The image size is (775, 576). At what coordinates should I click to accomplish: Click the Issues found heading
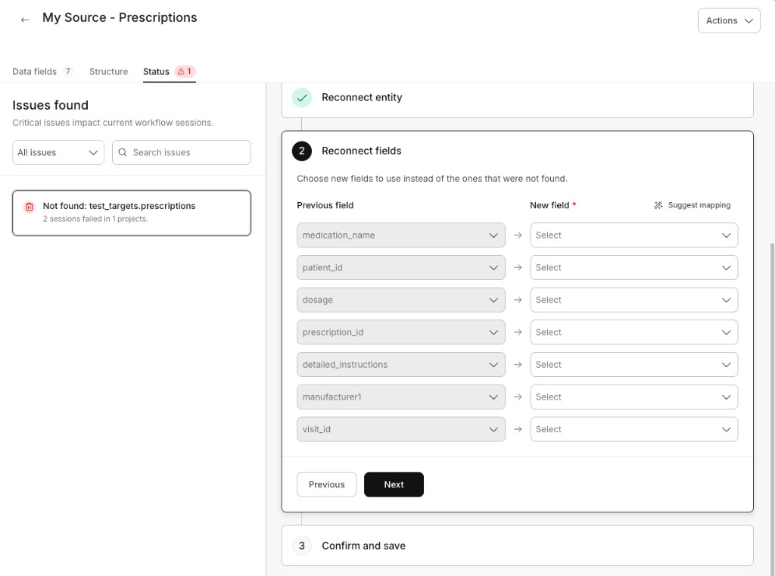pyautogui.click(x=51, y=105)
